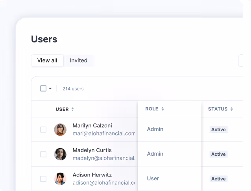The width and height of the screenshot is (251, 191).
Task: Open Adison Herwitz's avatar photo
Action: pyautogui.click(x=60, y=179)
